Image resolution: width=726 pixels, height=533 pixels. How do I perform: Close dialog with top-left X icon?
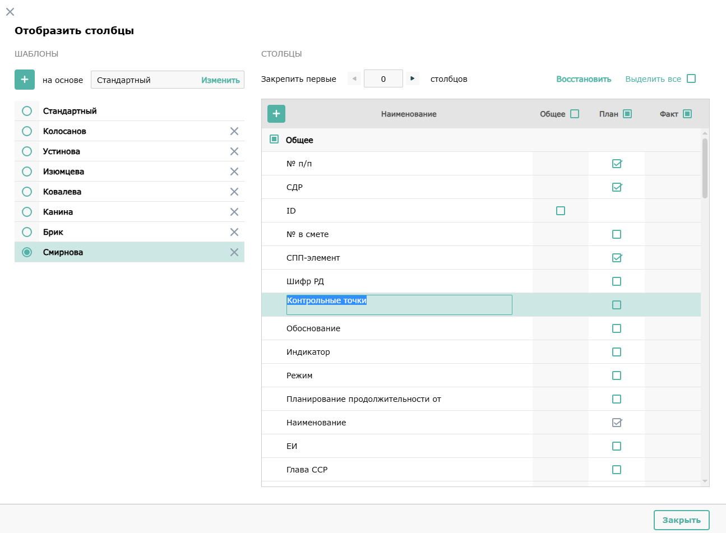pos(10,12)
